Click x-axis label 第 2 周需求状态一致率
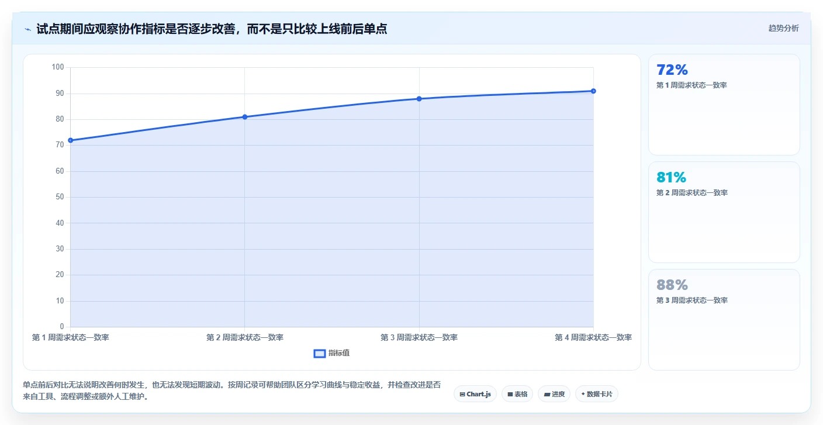Viewport: 823px width, 425px height. [245, 338]
